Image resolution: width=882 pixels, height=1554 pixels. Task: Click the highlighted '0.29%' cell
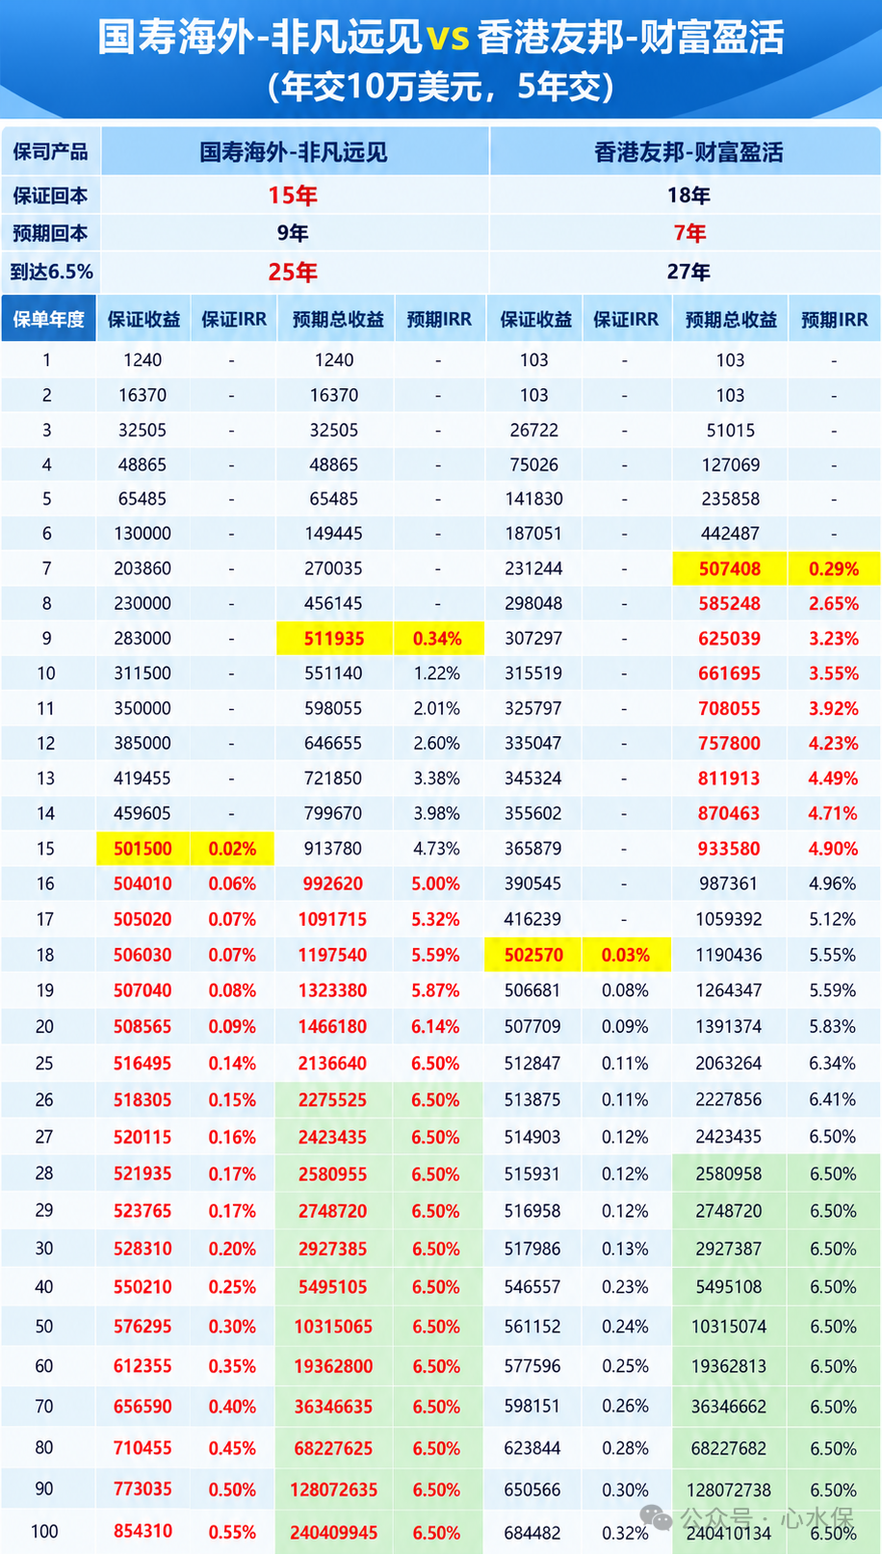[834, 568]
